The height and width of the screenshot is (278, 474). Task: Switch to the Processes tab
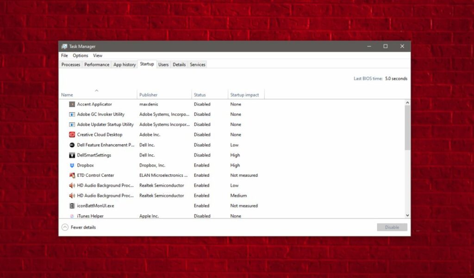pyautogui.click(x=70, y=64)
